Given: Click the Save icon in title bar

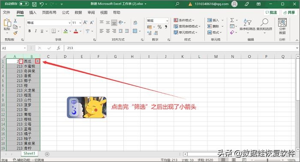Looking at the screenshot, I should [34, 4].
